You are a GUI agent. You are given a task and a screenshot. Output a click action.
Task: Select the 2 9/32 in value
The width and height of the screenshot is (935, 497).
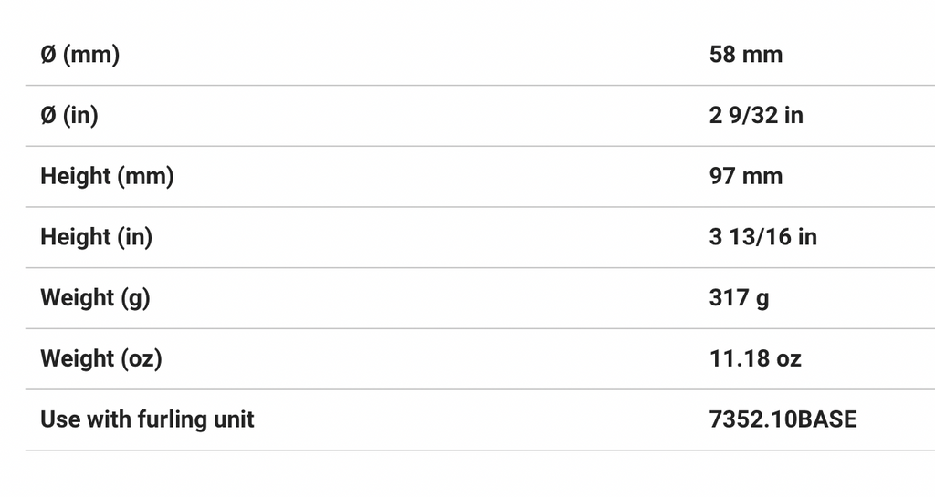[x=756, y=116]
